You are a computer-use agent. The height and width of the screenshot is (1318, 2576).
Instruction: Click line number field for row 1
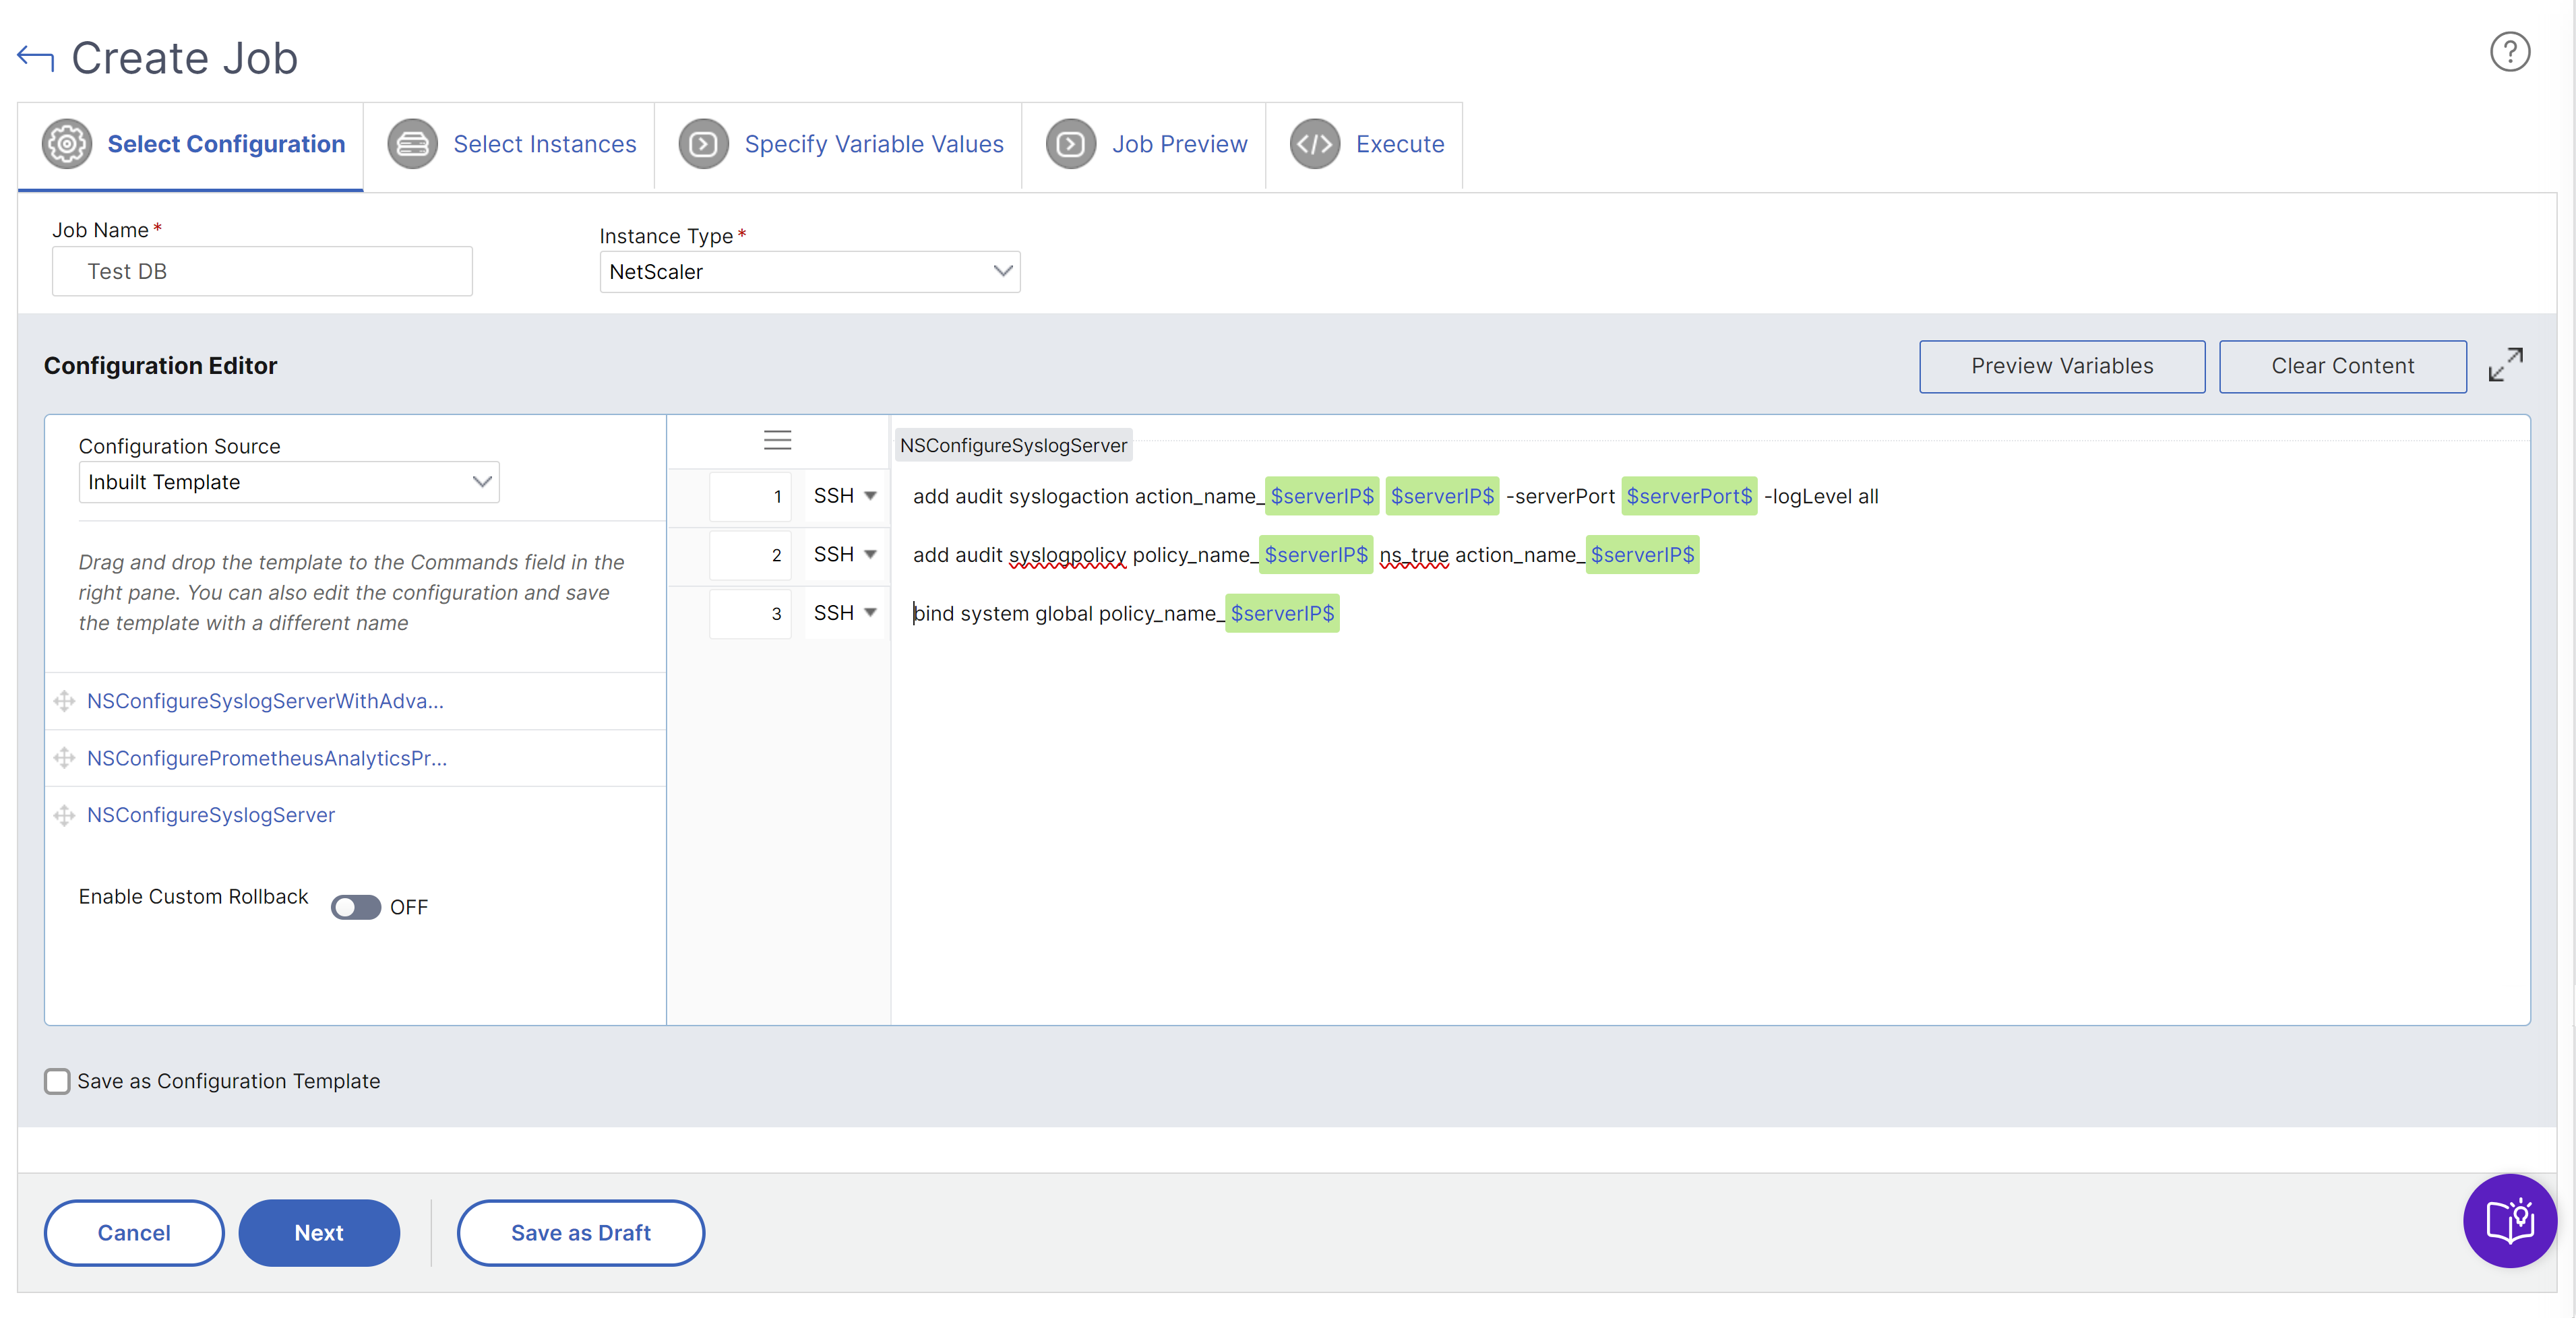[x=751, y=496]
